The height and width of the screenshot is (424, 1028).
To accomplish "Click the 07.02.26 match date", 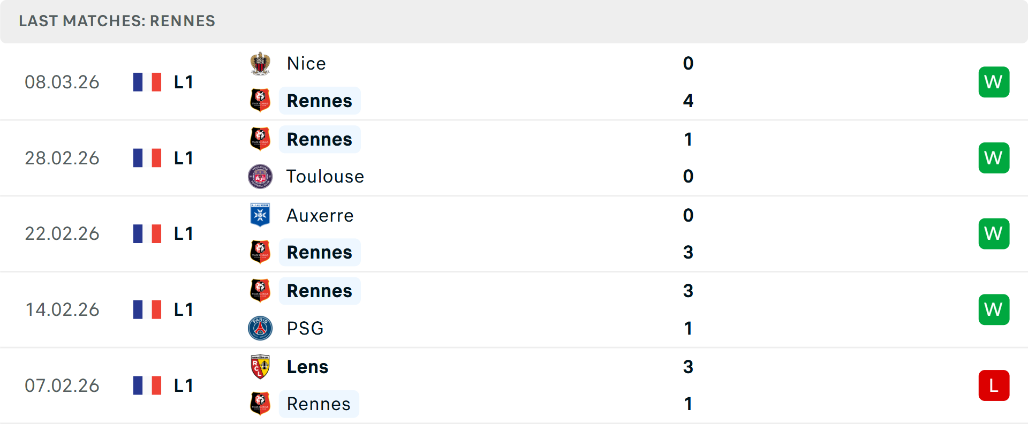I will click(62, 385).
